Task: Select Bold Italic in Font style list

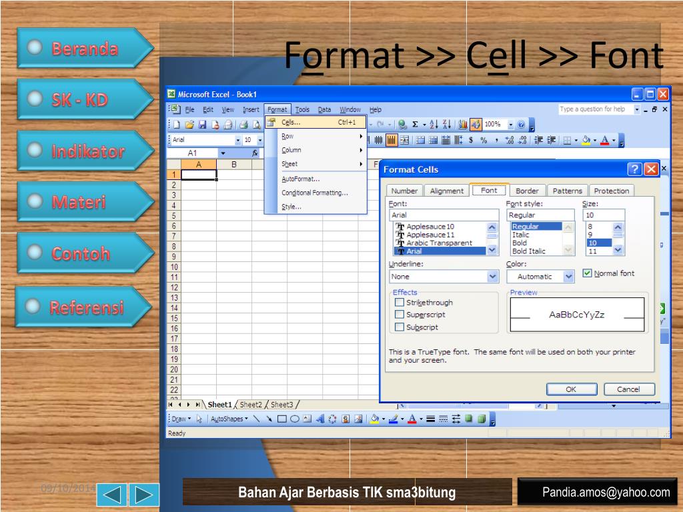Action: (x=529, y=251)
